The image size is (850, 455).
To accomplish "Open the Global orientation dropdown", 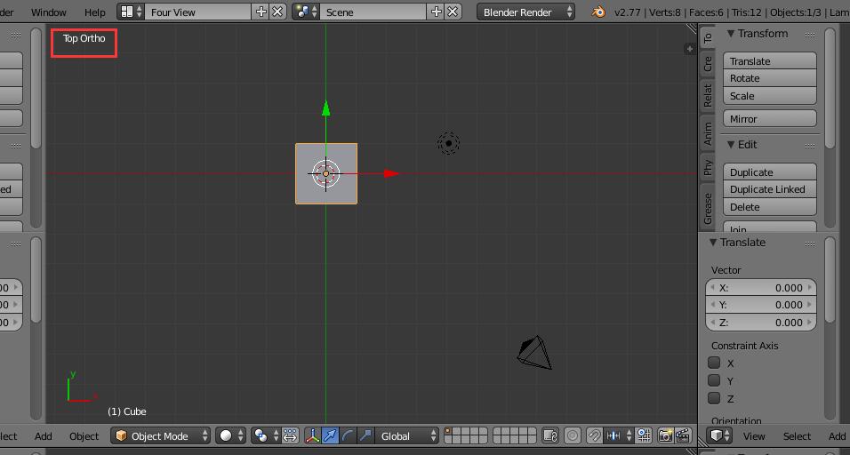I will pyautogui.click(x=406, y=436).
